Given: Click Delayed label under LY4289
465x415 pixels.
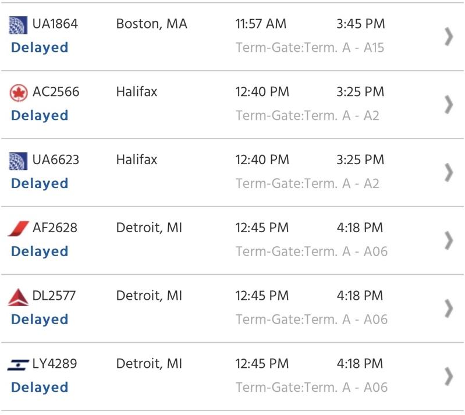Looking at the screenshot, I should tap(40, 388).
